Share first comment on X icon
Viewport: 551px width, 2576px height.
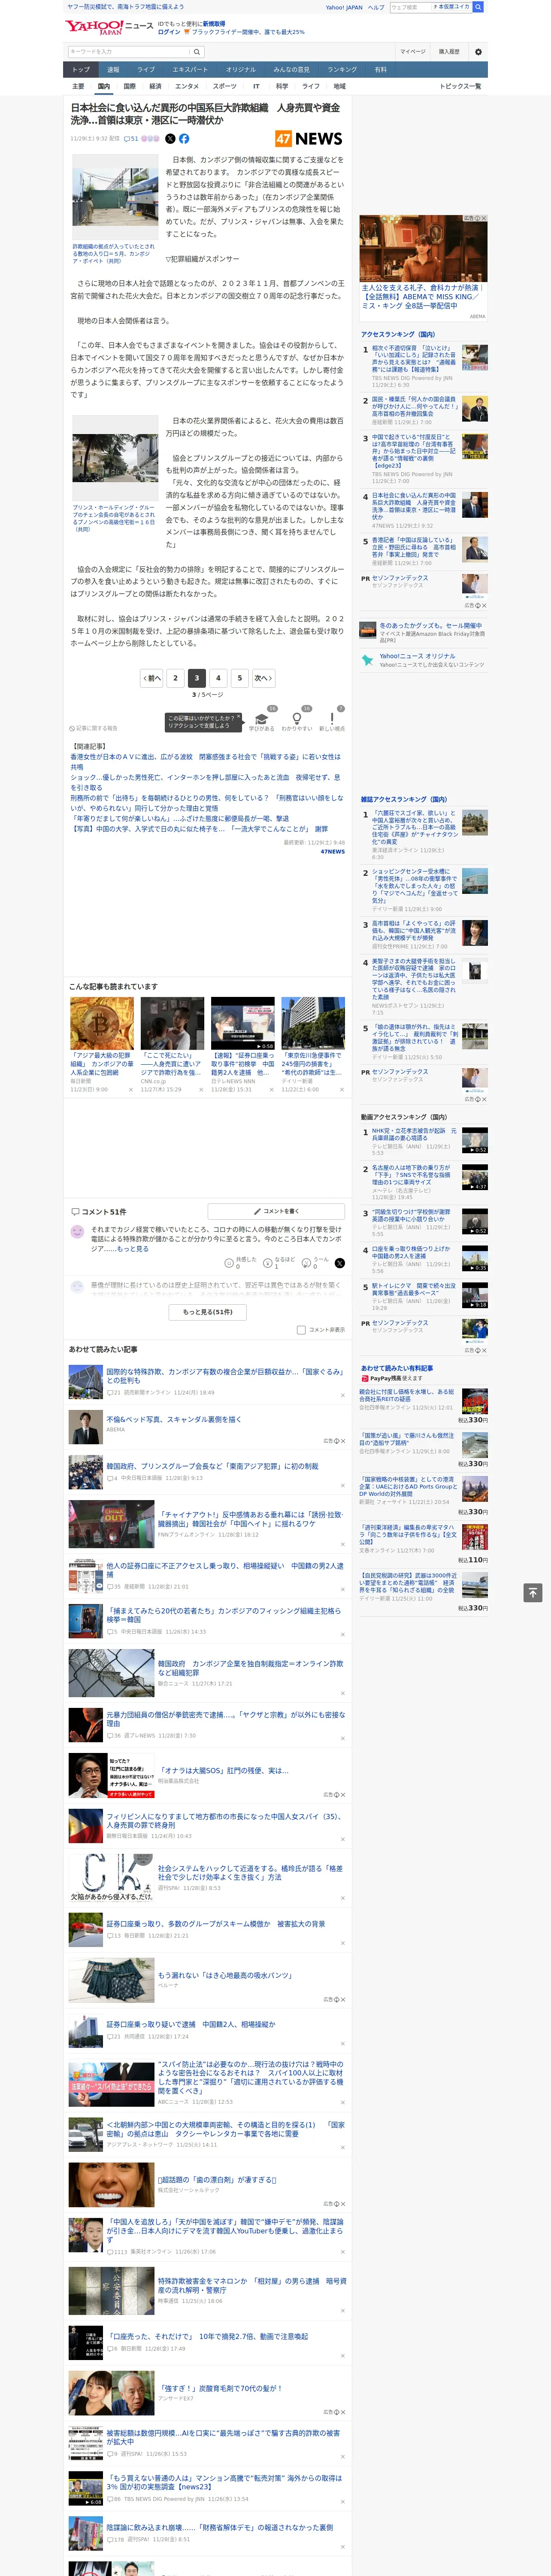[x=340, y=1263]
